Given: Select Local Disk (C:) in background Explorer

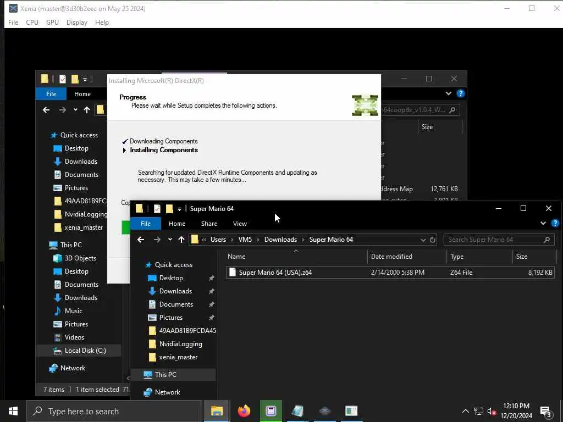Looking at the screenshot, I should 85,351.
